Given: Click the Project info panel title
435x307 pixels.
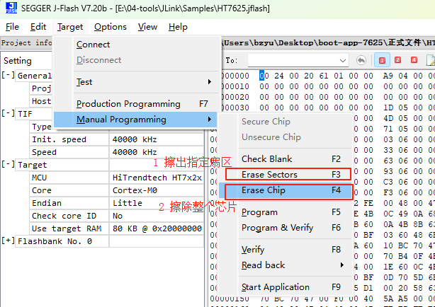Looking at the screenshot, I should 27,43.
